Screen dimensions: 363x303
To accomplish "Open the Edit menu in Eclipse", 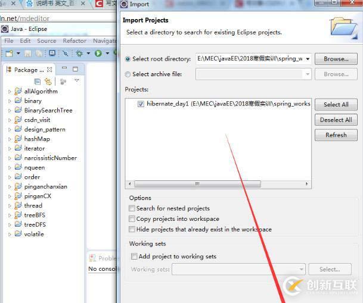I will point(25,41).
